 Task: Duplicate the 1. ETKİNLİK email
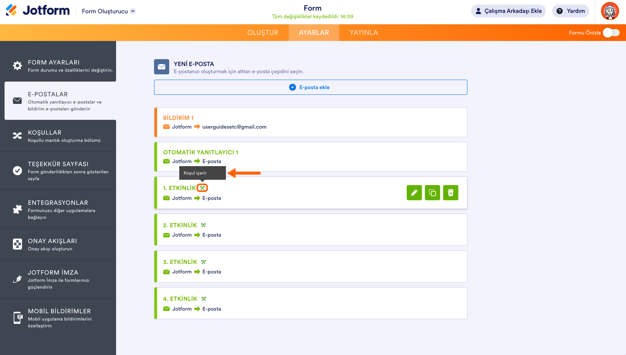[433, 193]
